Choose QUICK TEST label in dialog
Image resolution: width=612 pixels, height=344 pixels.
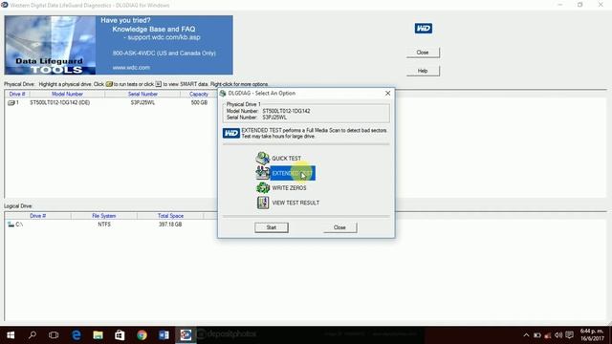[286, 159]
